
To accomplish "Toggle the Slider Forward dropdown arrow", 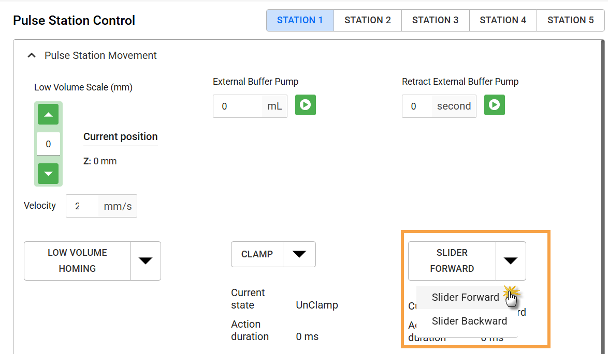I will point(511,261).
